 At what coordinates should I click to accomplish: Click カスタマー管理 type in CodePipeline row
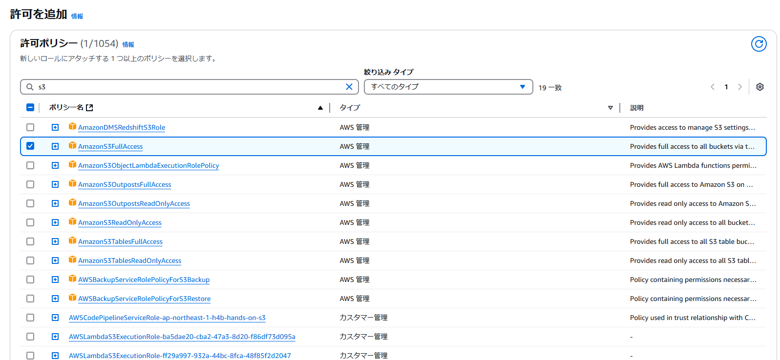click(x=363, y=318)
